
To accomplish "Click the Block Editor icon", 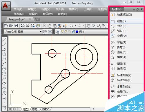I will point(65,26).
